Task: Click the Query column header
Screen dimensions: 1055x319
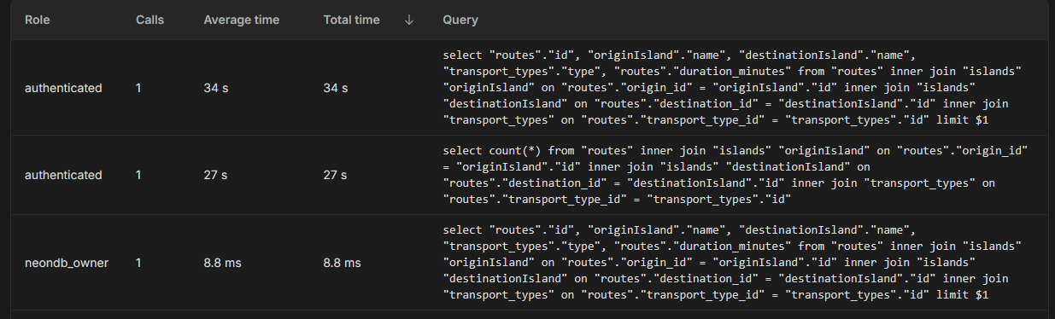Action: pos(460,20)
